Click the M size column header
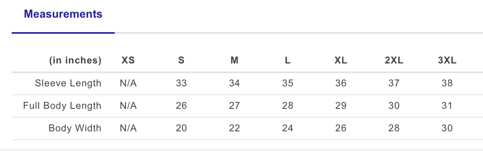Viewport: 483px width, 151px height. (x=235, y=61)
